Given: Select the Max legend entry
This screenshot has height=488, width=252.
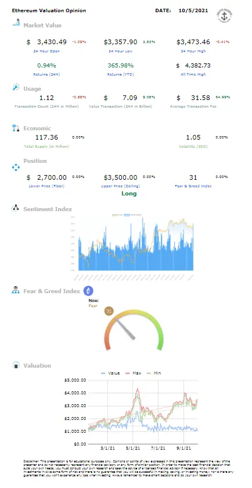Looking at the screenshot, I should click(134, 373).
